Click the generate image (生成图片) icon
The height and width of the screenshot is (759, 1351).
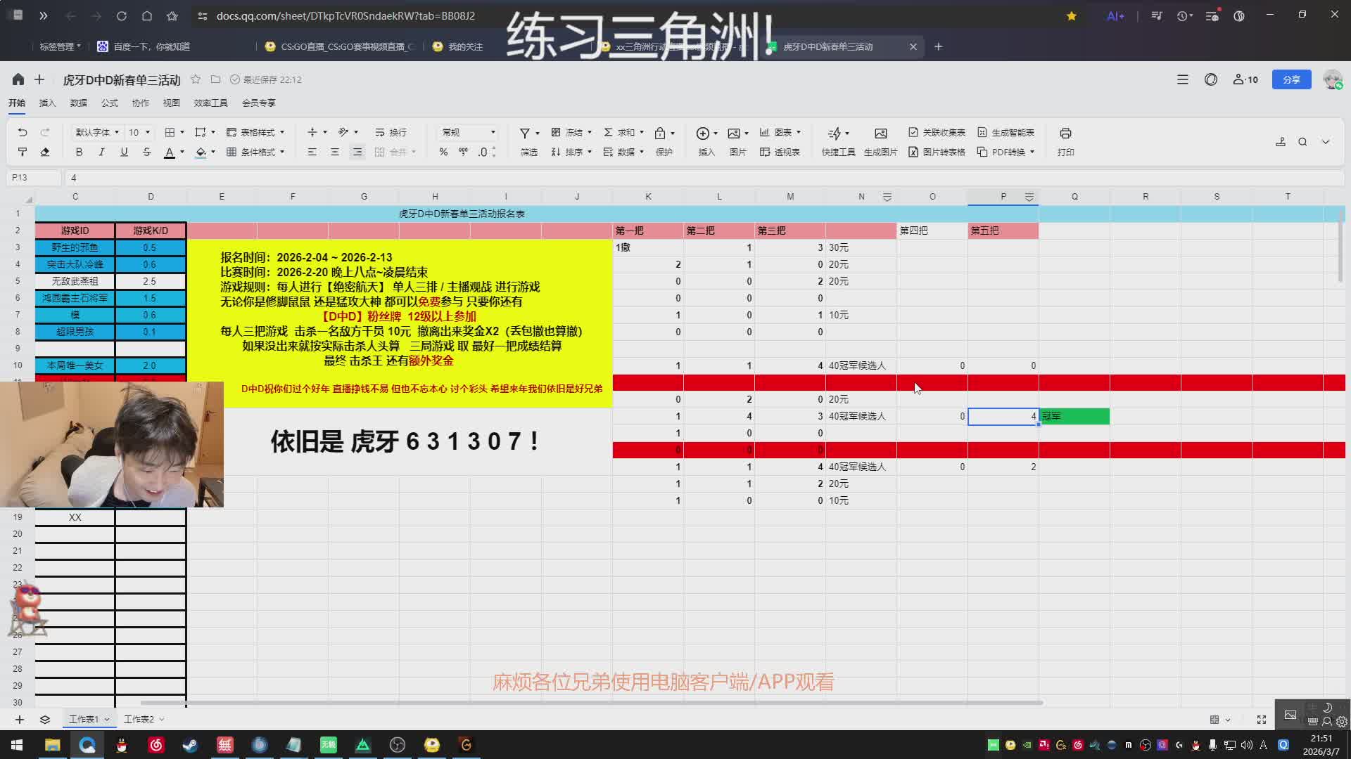[x=880, y=133]
